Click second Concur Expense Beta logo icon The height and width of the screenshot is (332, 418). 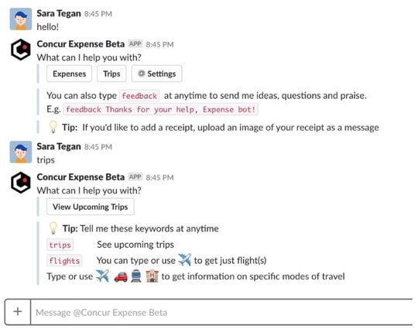click(21, 183)
